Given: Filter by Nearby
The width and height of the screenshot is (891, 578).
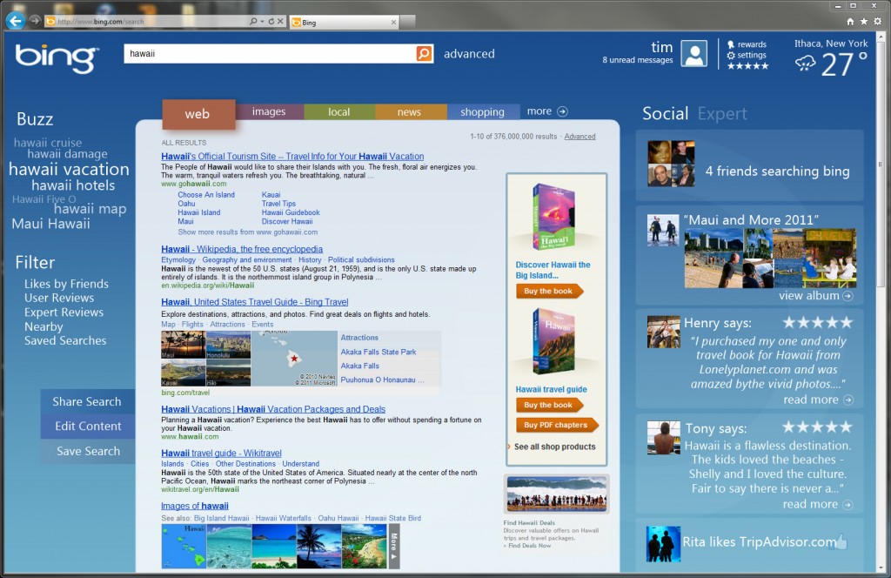Looking at the screenshot, I should click(x=44, y=326).
